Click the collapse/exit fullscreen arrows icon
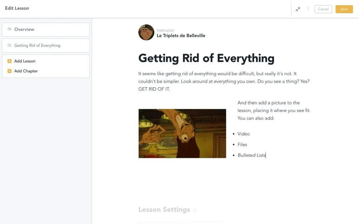 (x=298, y=9)
